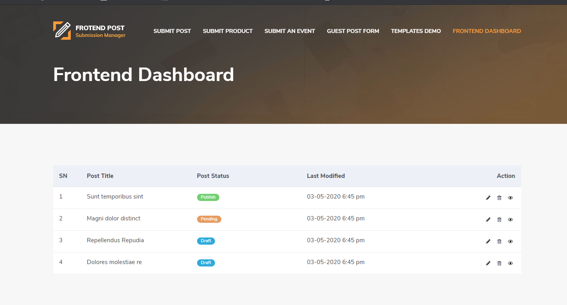Click the edit pencil for Sunt temporibus sint
The image size is (567, 305).
pyautogui.click(x=488, y=198)
